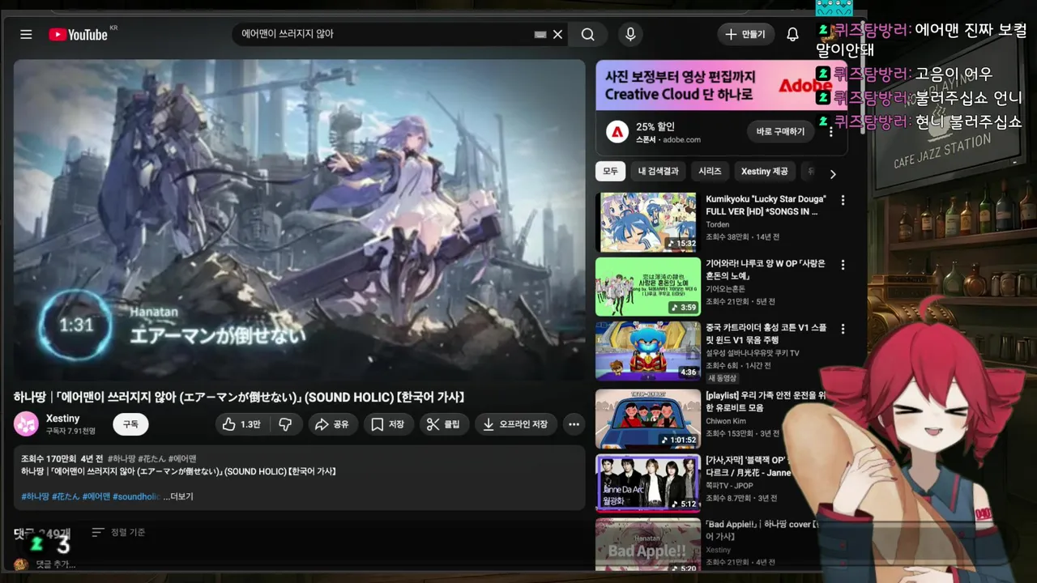Click the 댓글 추가 comment input field
The image size is (1037, 583).
tap(57, 564)
